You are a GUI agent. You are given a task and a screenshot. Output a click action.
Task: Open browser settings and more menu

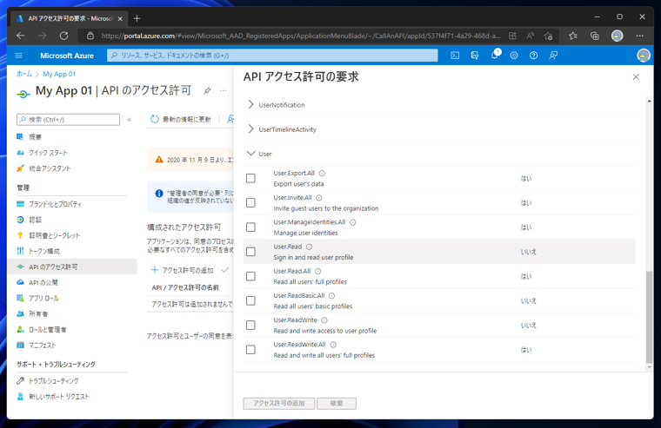[x=639, y=36]
